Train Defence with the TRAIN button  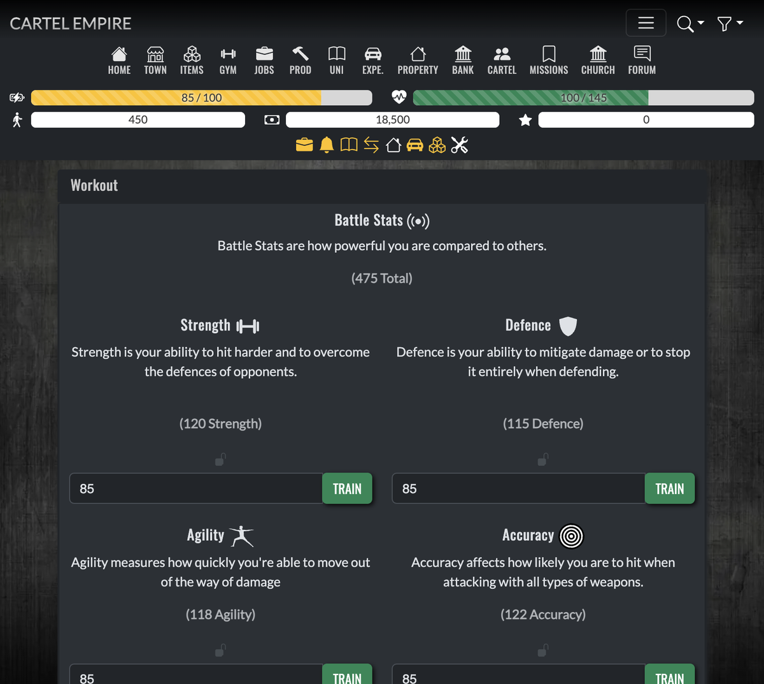click(670, 488)
